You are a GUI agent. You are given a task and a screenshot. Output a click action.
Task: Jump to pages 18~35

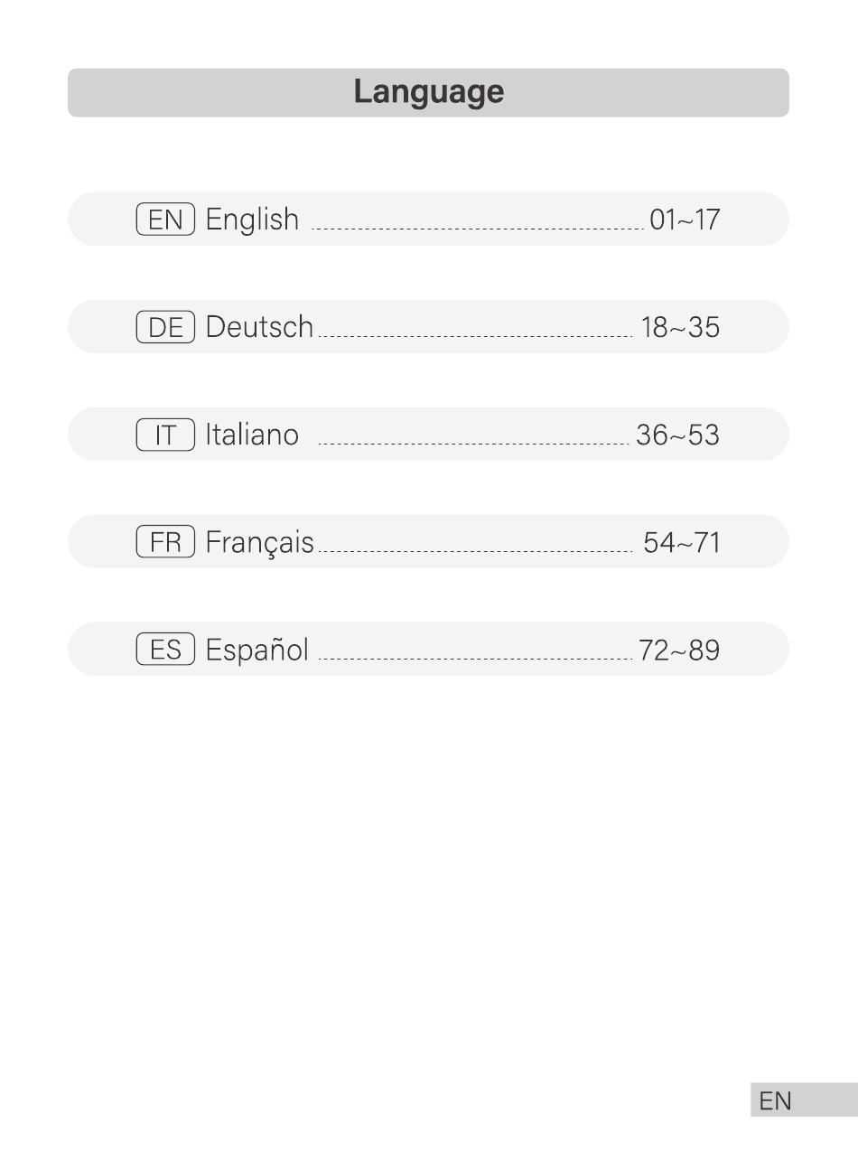tap(681, 327)
